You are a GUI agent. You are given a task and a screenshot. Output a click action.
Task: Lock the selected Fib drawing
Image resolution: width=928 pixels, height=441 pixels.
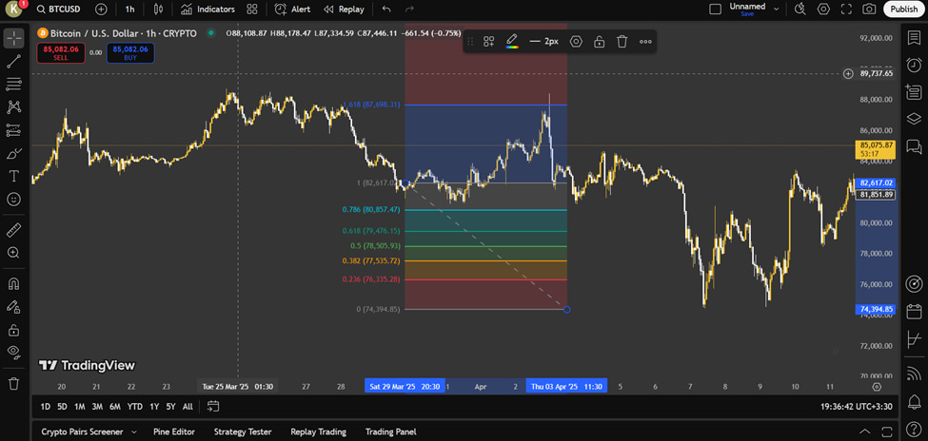pyautogui.click(x=599, y=42)
